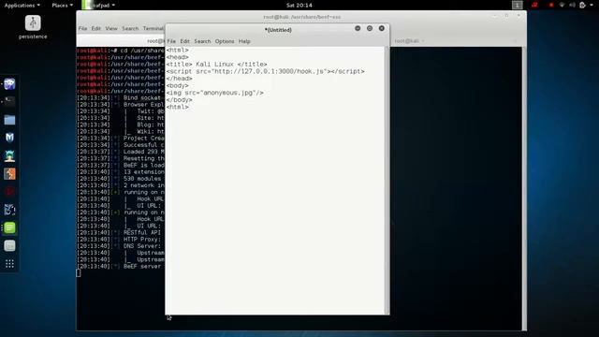
Task: Click the Leafpad title bar *(Untitled)
Action: point(278,29)
